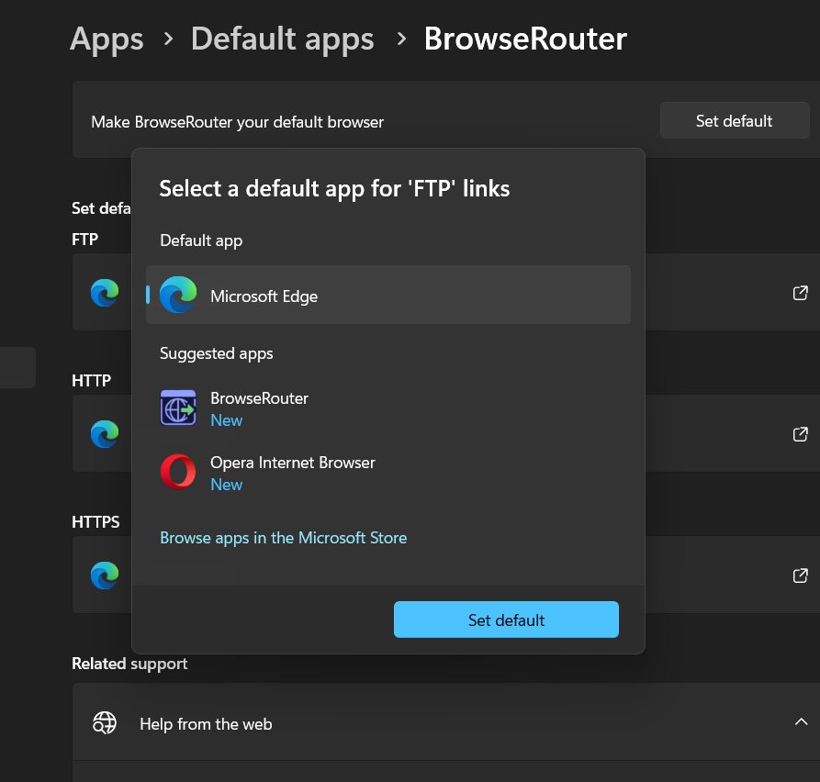Collapse the Help from the web section

click(801, 722)
